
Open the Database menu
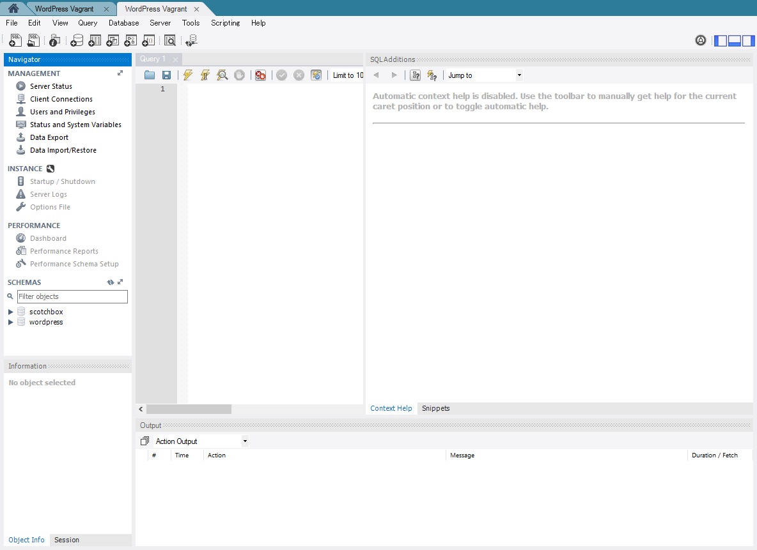tap(123, 22)
